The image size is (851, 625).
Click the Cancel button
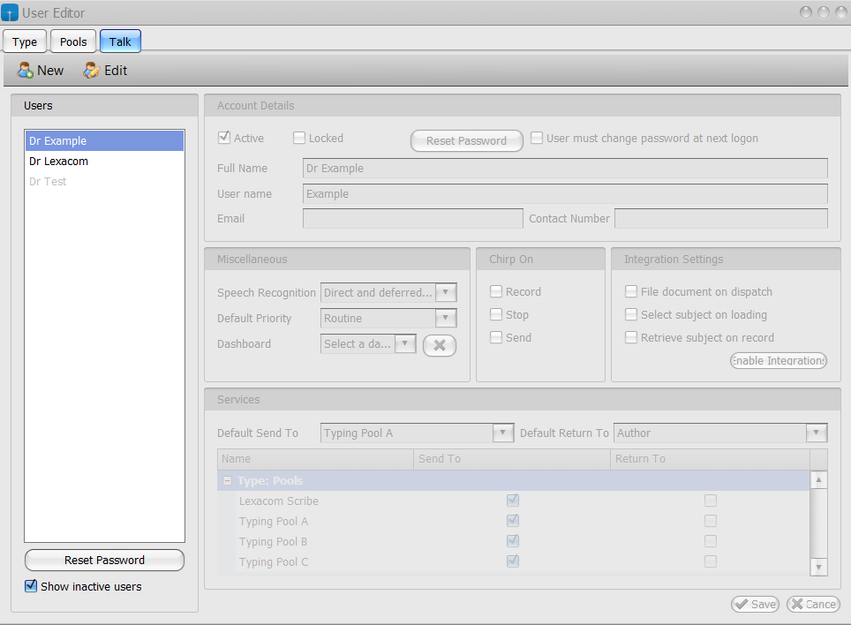[x=813, y=605]
